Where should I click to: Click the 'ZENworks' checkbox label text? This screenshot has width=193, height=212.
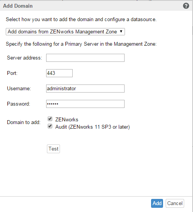coord(67,120)
